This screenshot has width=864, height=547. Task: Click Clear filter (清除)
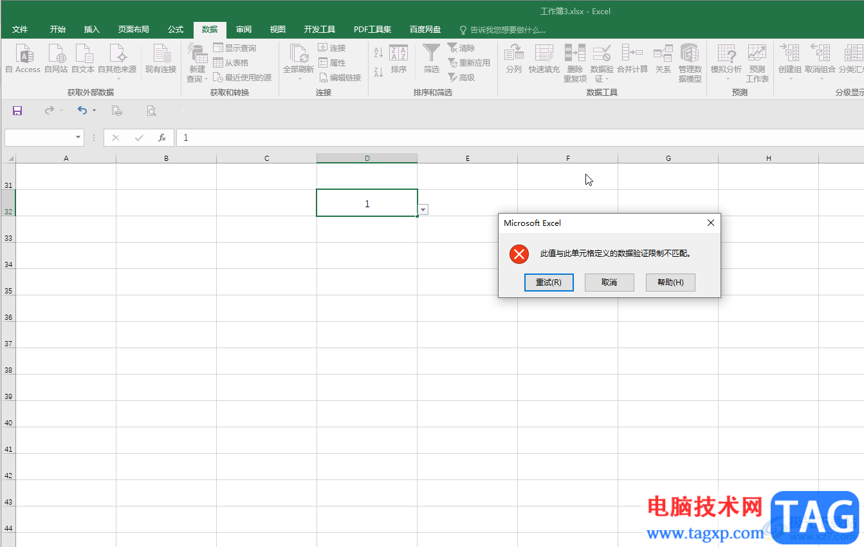pos(461,48)
